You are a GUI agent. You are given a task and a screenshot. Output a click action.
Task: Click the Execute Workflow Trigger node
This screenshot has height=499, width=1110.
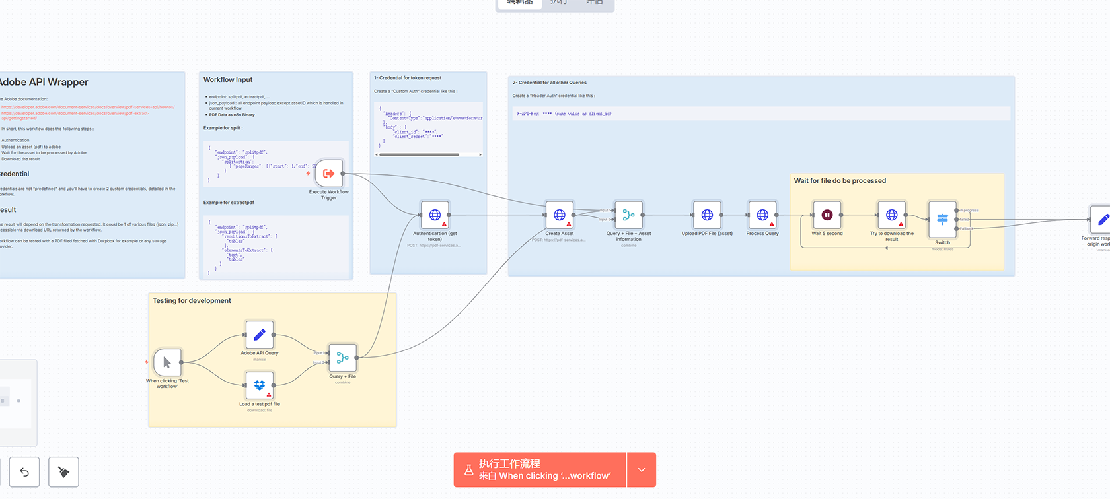coord(328,174)
